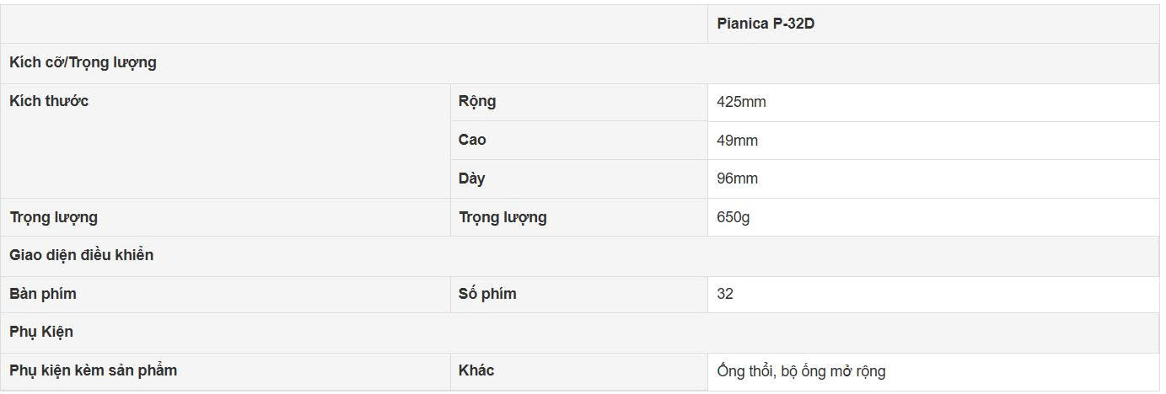Click the Pianica P-32D column header
The width and height of the screenshot is (1166, 394).
766,24
